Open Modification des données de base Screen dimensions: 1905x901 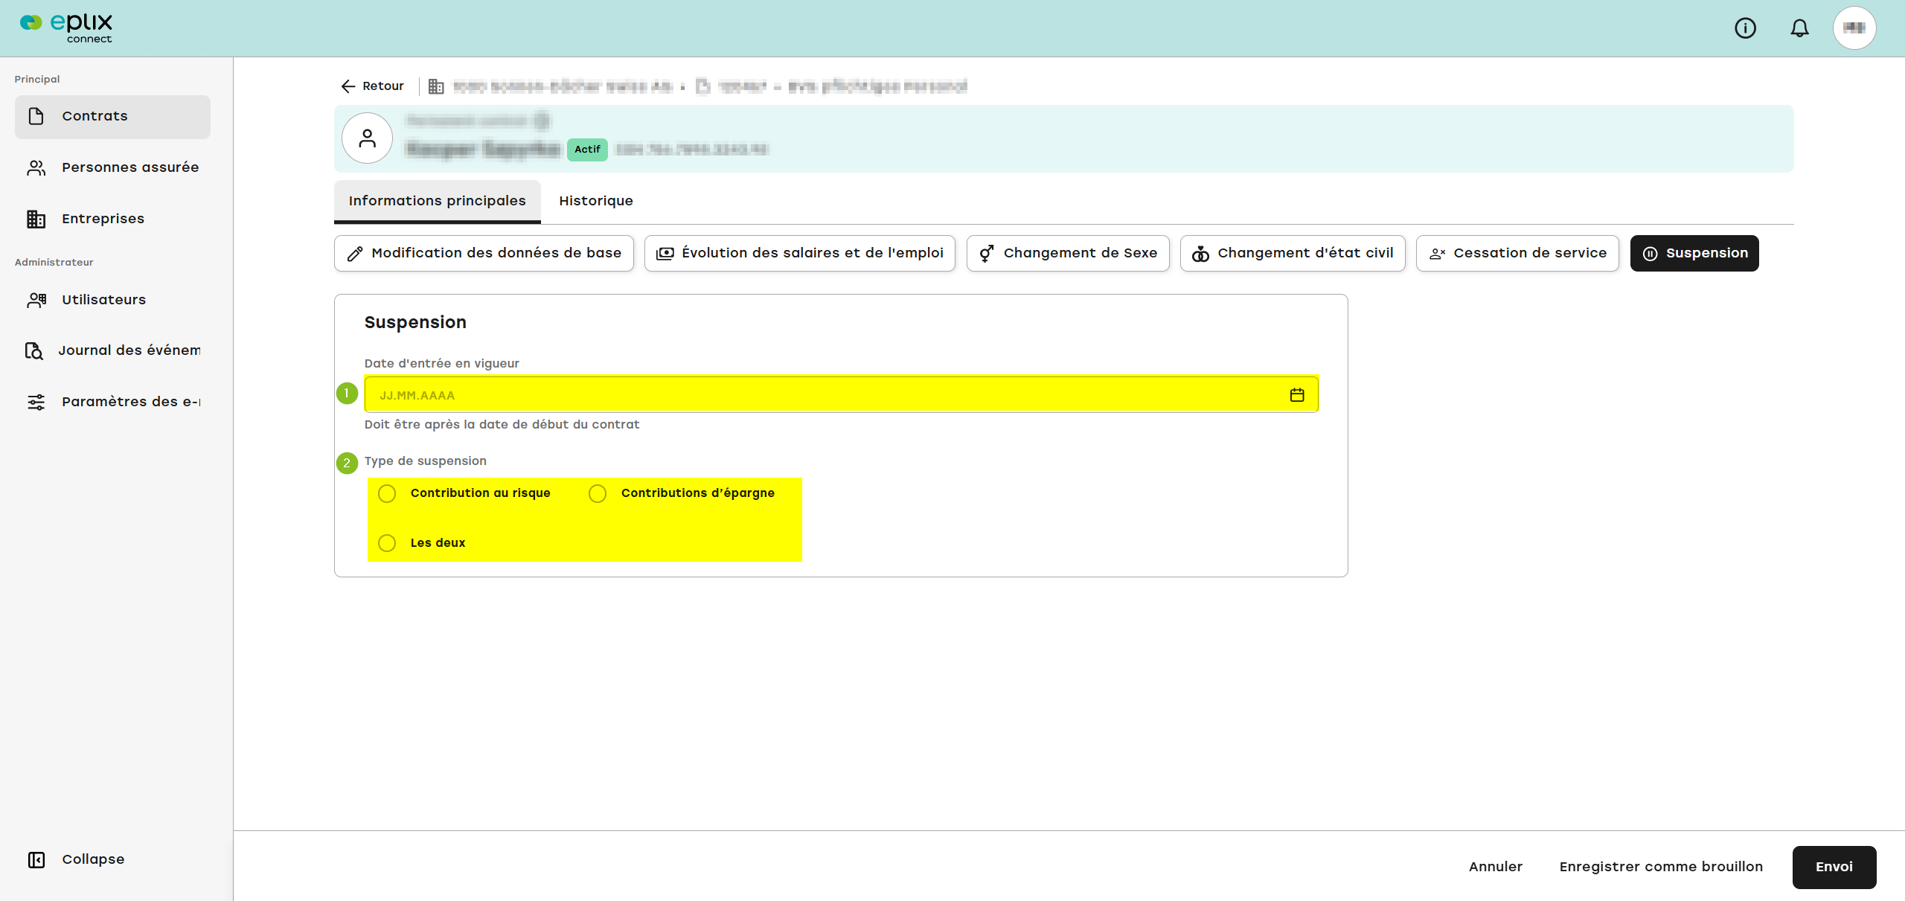[484, 254]
